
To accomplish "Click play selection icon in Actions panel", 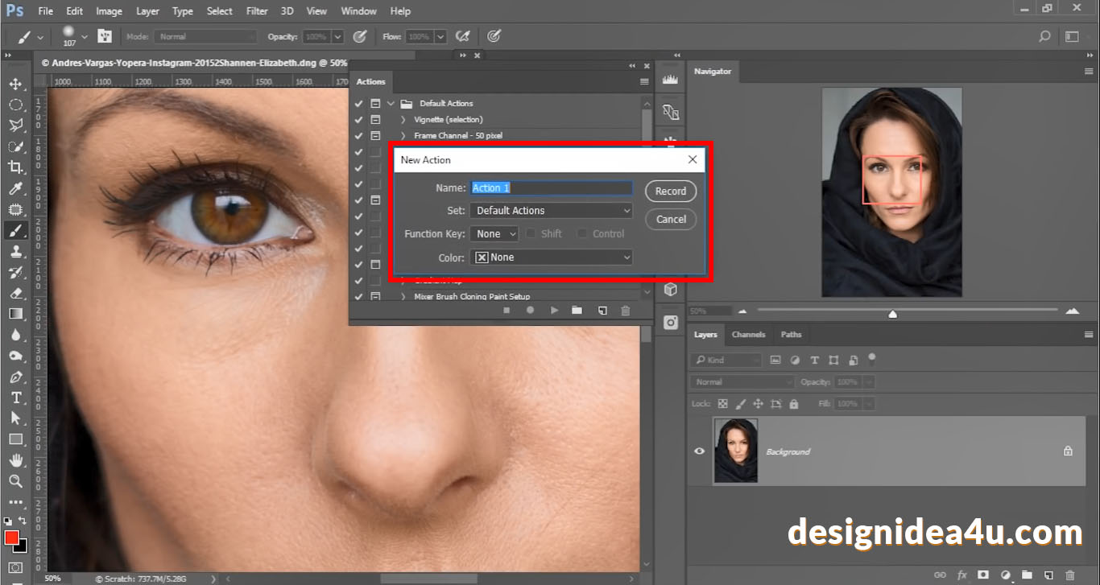I will [x=554, y=310].
